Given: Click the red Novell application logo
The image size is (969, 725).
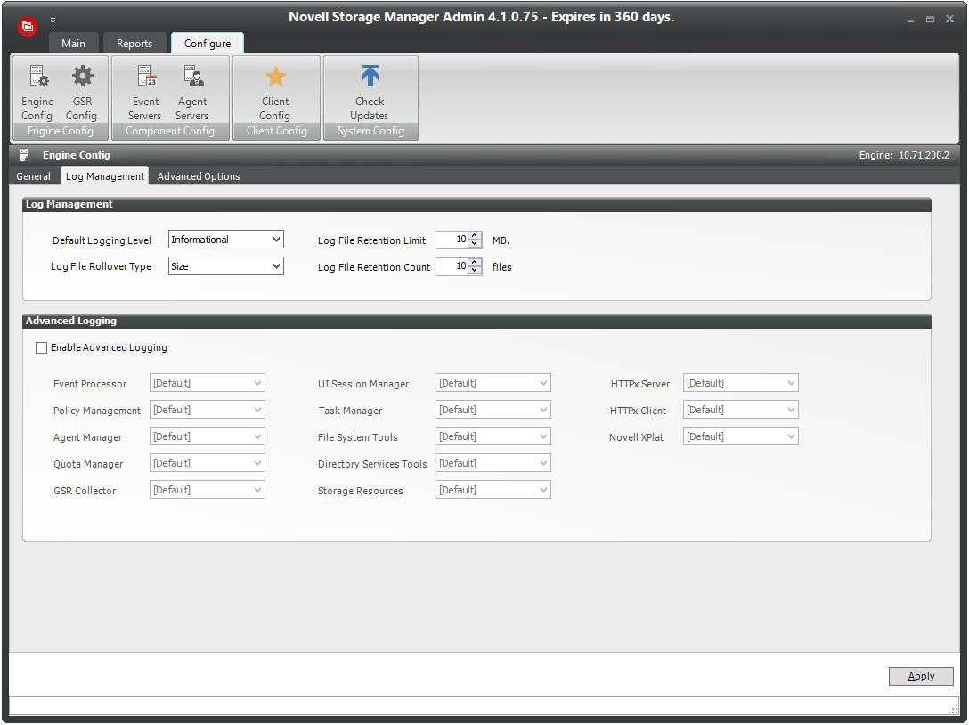Looking at the screenshot, I should point(28,26).
